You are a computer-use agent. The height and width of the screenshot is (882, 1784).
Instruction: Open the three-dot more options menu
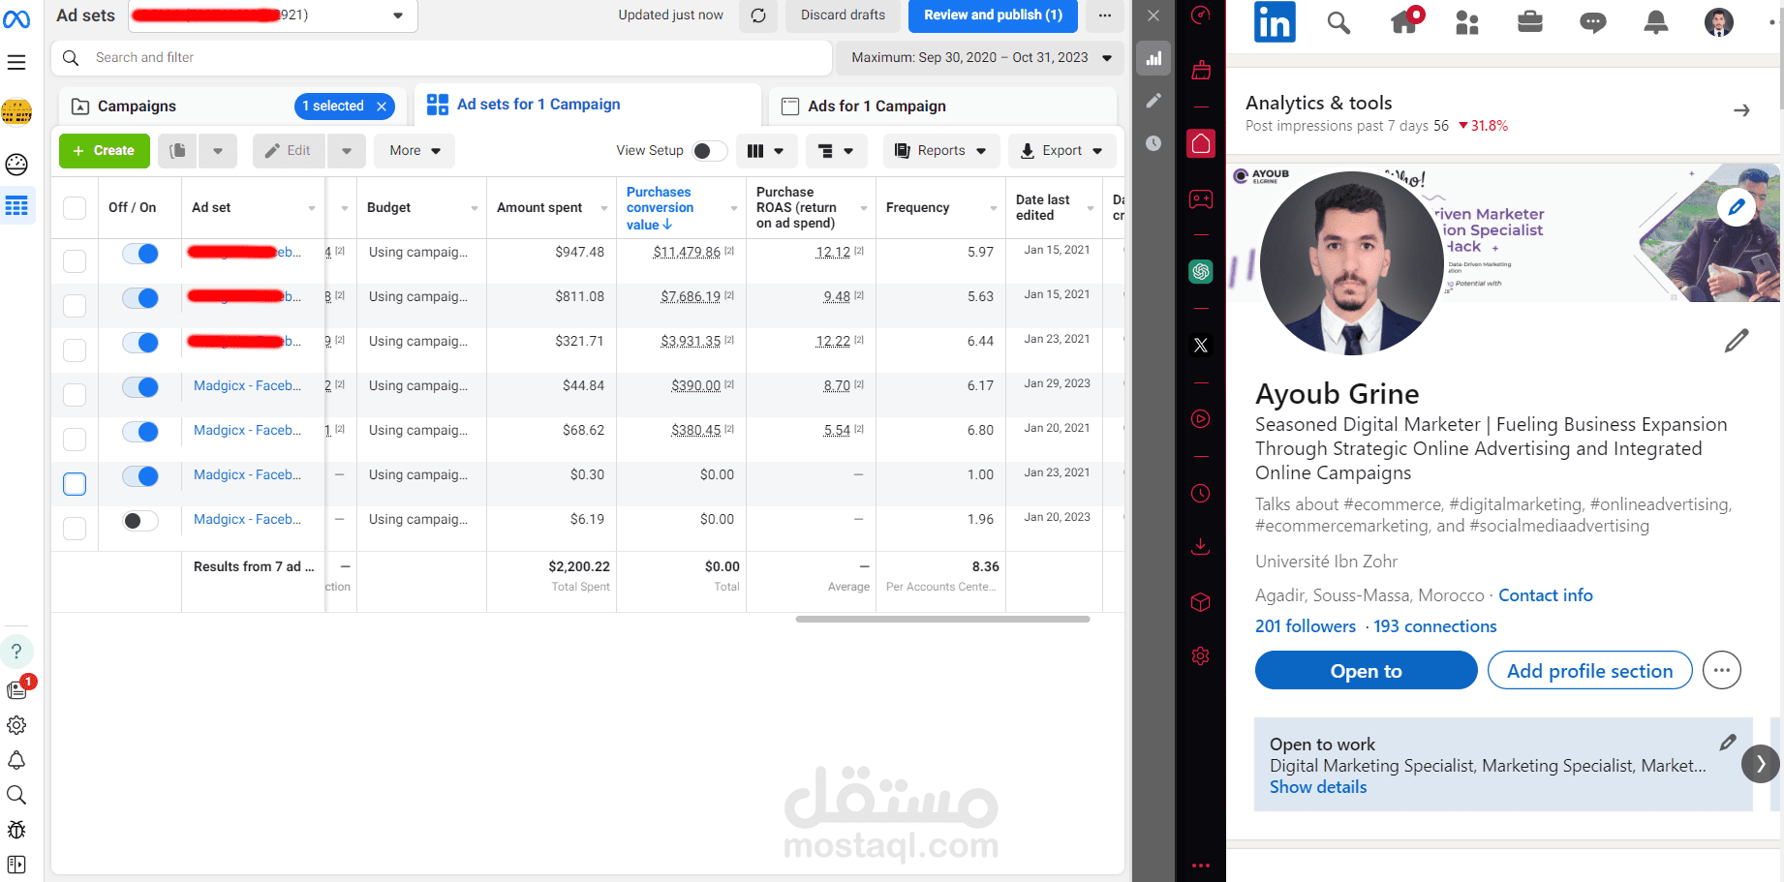click(x=1105, y=15)
